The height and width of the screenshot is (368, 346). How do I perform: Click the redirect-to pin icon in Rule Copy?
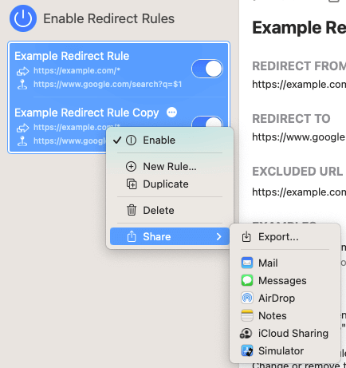pos(22,141)
